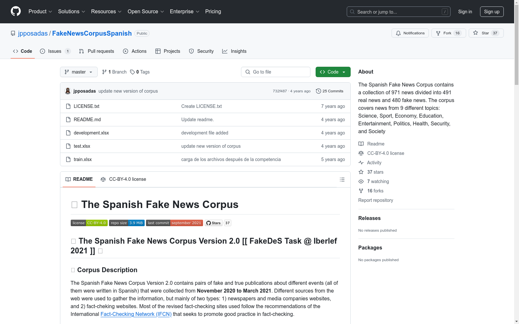
Task: Select the Code tab
Action: (22, 51)
